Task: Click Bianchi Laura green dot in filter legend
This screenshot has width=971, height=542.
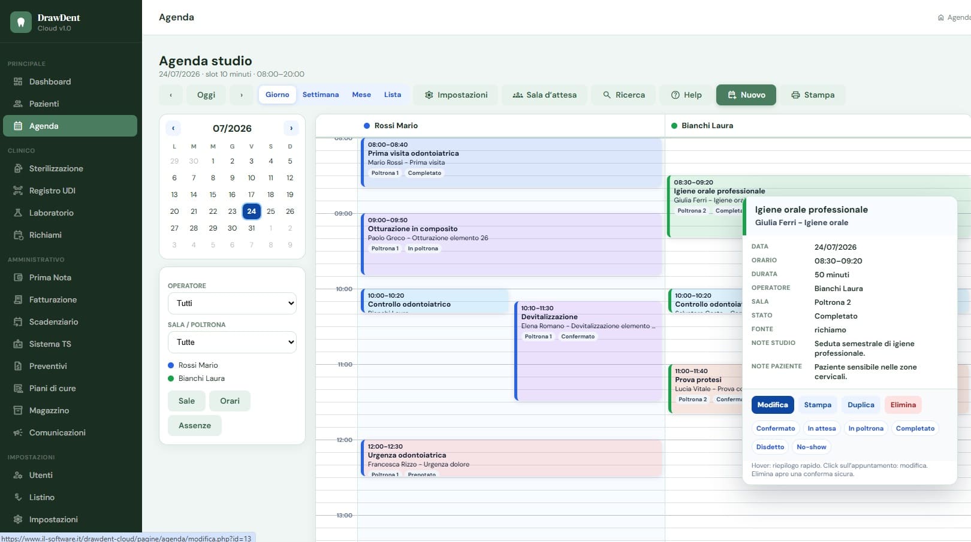Action: click(x=171, y=379)
